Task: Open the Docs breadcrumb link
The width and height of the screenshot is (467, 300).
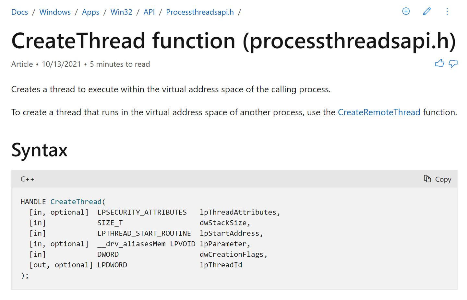Action: pos(19,12)
